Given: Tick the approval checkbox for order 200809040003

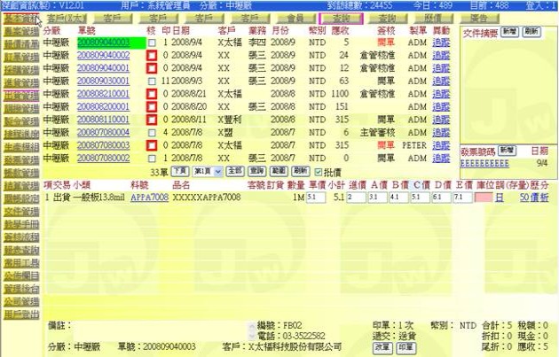Looking at the screenshot, I should click(152, 43).
